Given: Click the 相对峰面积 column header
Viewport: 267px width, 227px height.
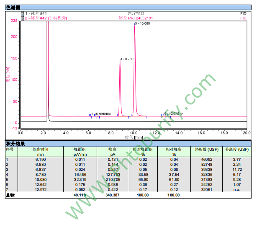Looking at the screenshot, I should (x=143, y=149).
